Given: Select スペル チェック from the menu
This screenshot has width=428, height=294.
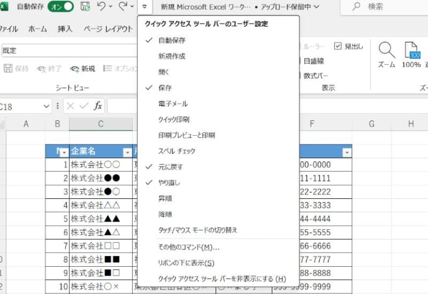Looking at the screenshot, I should coord(218,151).
